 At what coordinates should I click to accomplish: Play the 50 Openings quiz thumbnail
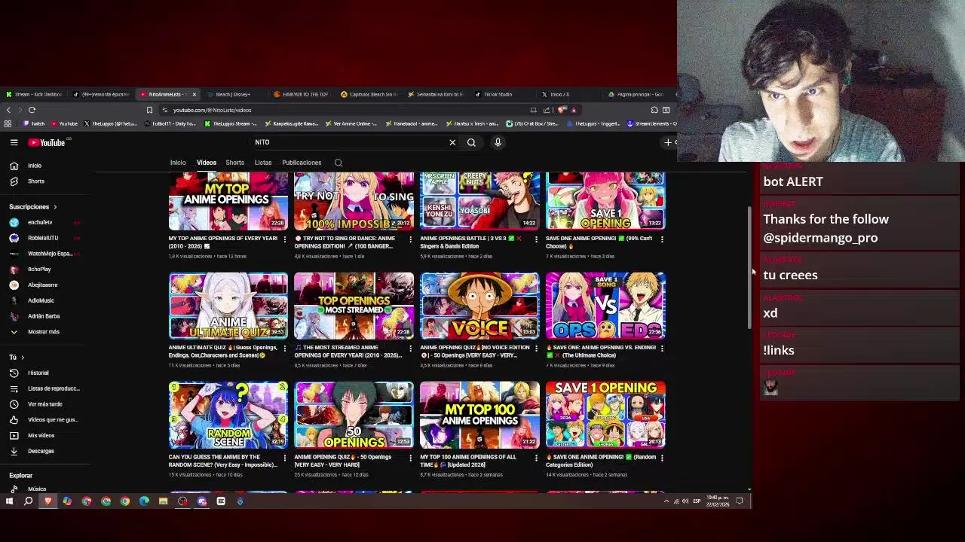coord(354,415)
